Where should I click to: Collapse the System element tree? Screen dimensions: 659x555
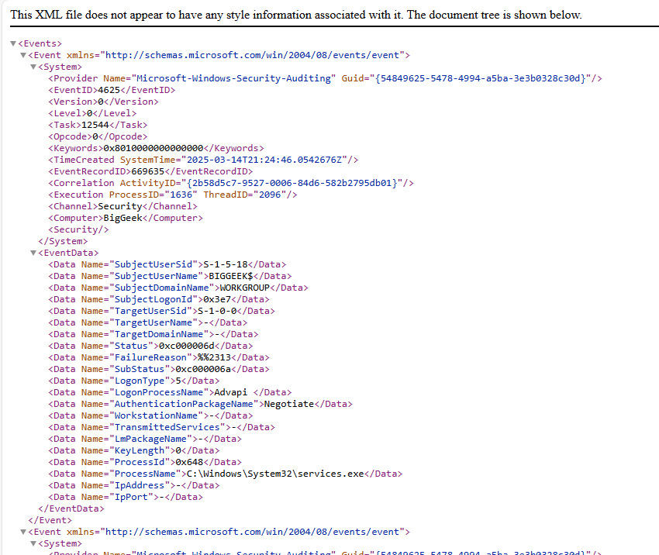(33, 67)
